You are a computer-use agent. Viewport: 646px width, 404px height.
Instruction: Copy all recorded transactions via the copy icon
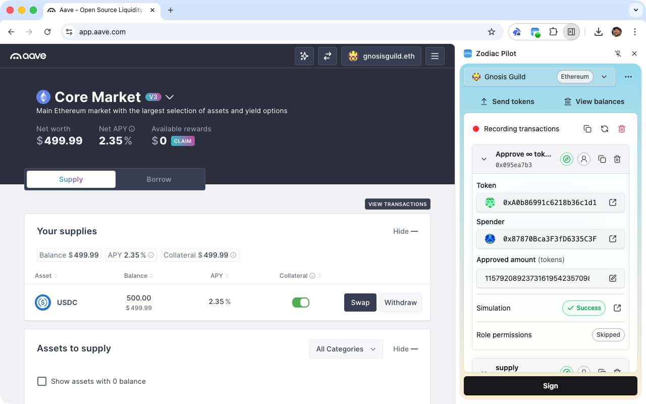[x=587, y=129]
